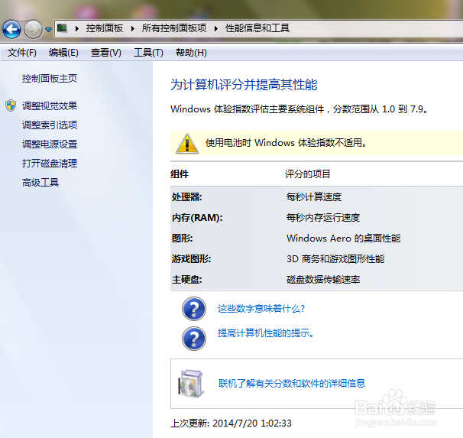Click help icon beside 这些数字意味着什么
This screenshot has width=463, height=438.
(194, 309)
